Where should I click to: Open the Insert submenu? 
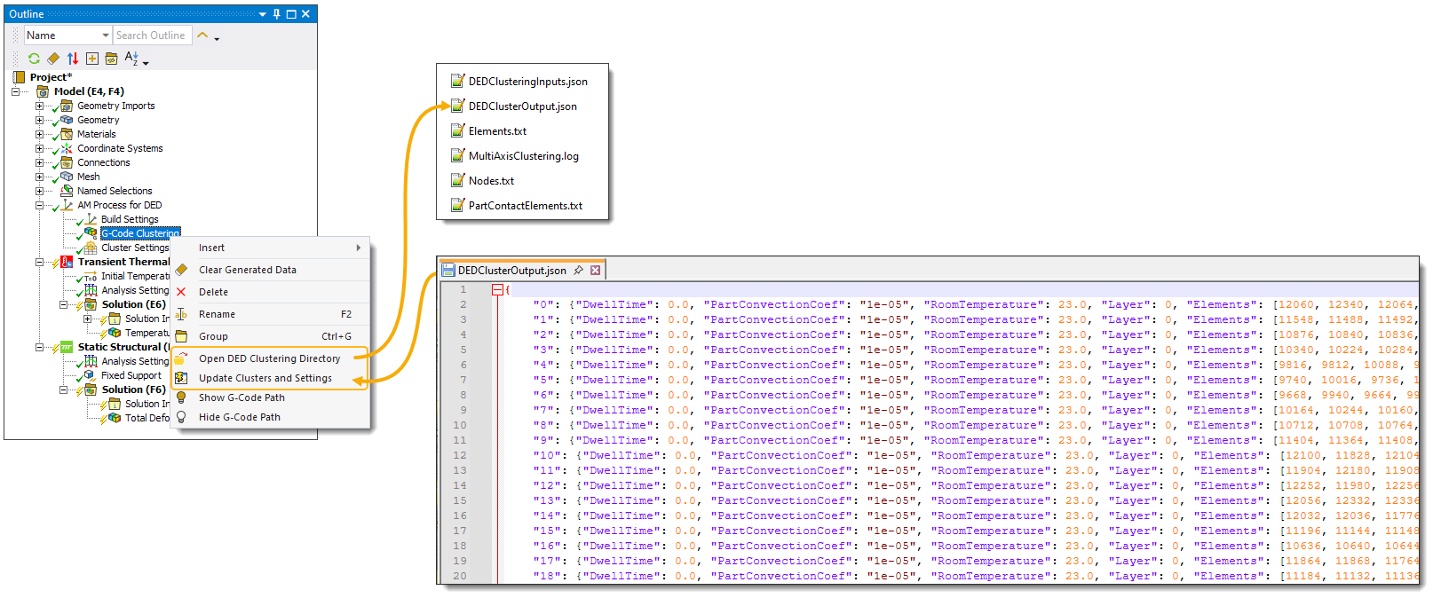click(270, 248)
